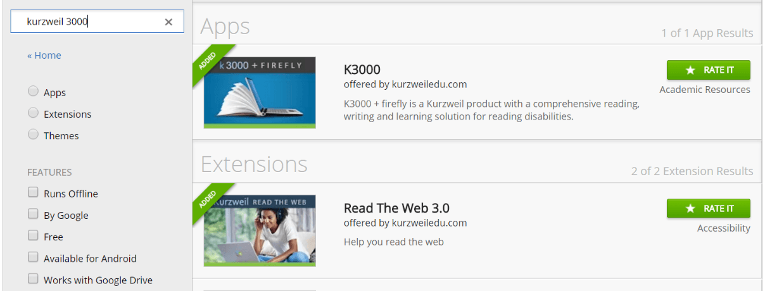Viewport: 765px width, 291px height.
Task: Rate the Read The Web 3.0 extension
Action: (x=708, y=208)
